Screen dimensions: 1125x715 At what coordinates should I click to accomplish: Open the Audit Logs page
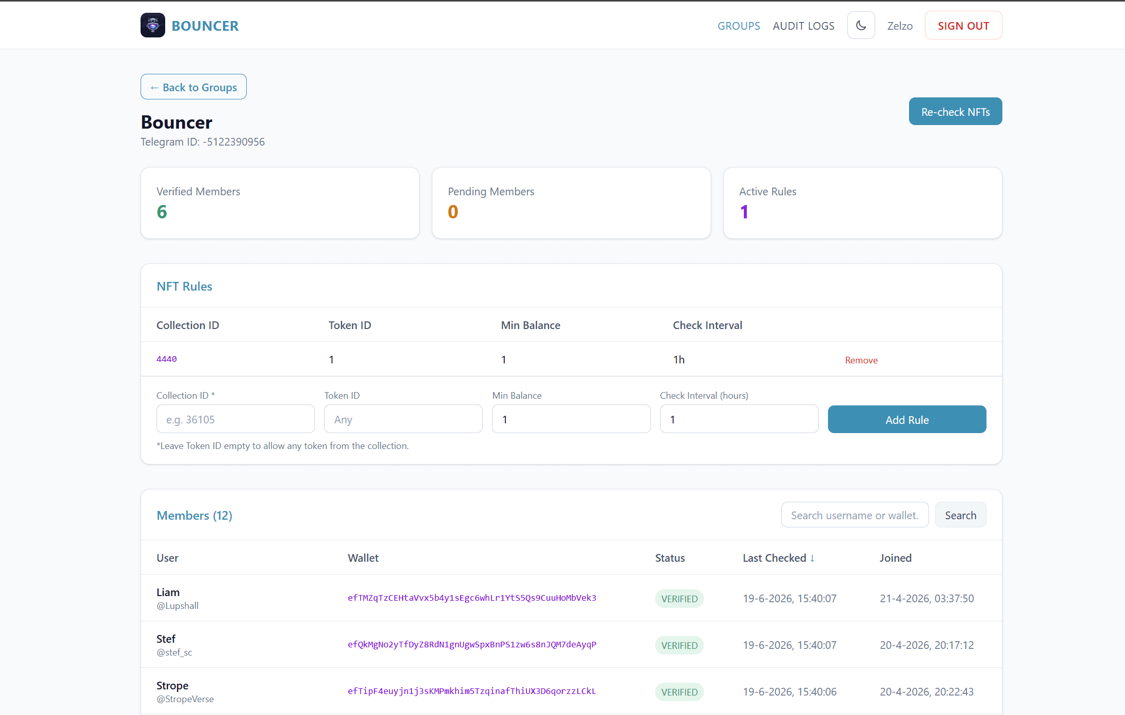(803, 26)
